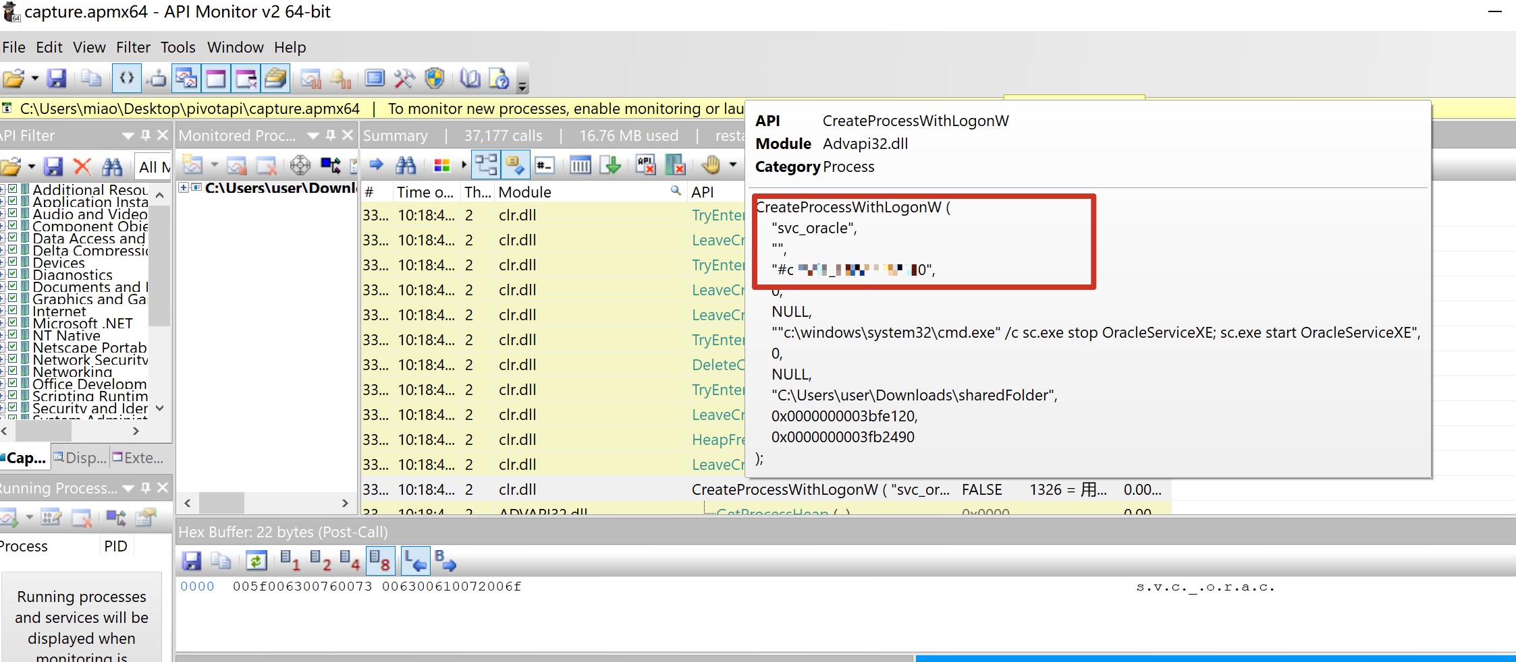Click the open book icon in the main toolbar

470,78
